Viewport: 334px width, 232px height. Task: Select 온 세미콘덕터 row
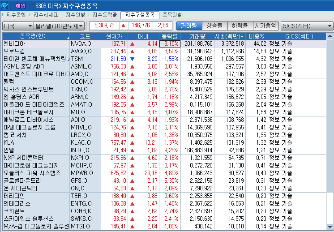164,188
